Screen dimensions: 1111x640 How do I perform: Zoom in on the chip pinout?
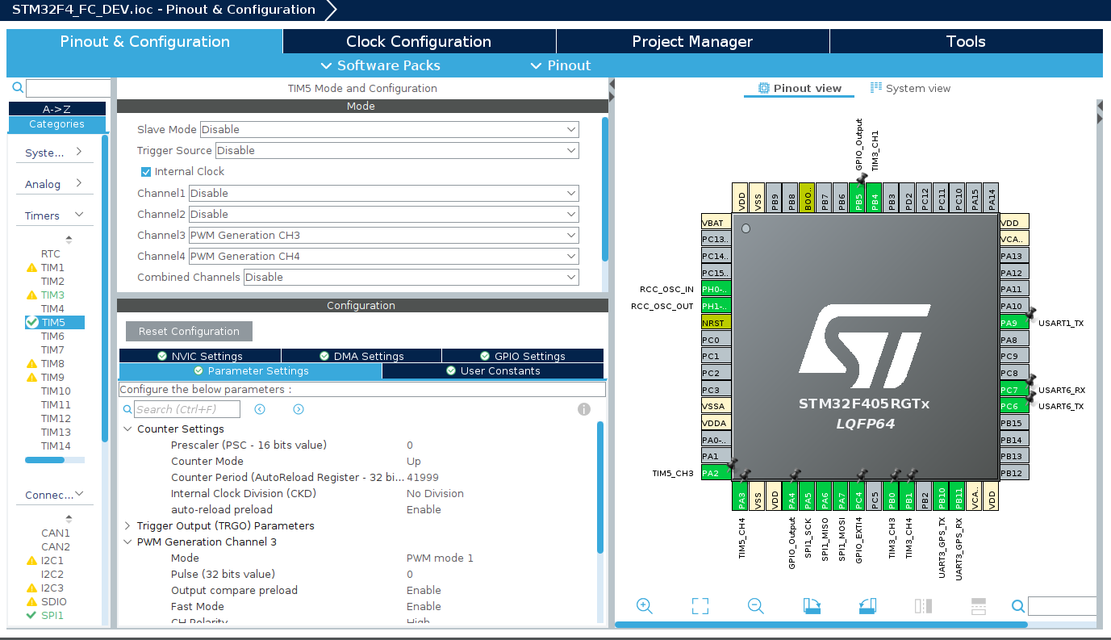coord(644,606)
